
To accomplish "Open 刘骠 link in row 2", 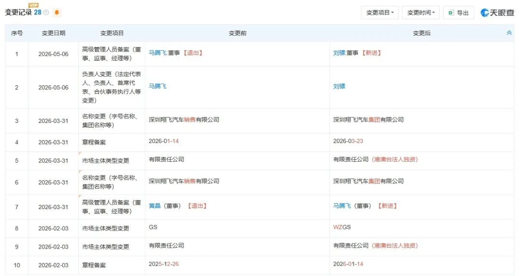I will [x=339, y=86].
